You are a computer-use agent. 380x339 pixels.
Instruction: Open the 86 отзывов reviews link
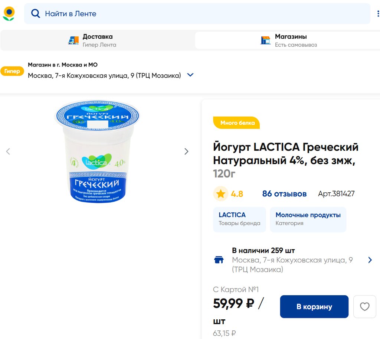(284, 194)
